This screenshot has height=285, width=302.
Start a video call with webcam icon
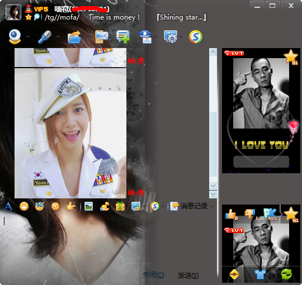[15, 36]
